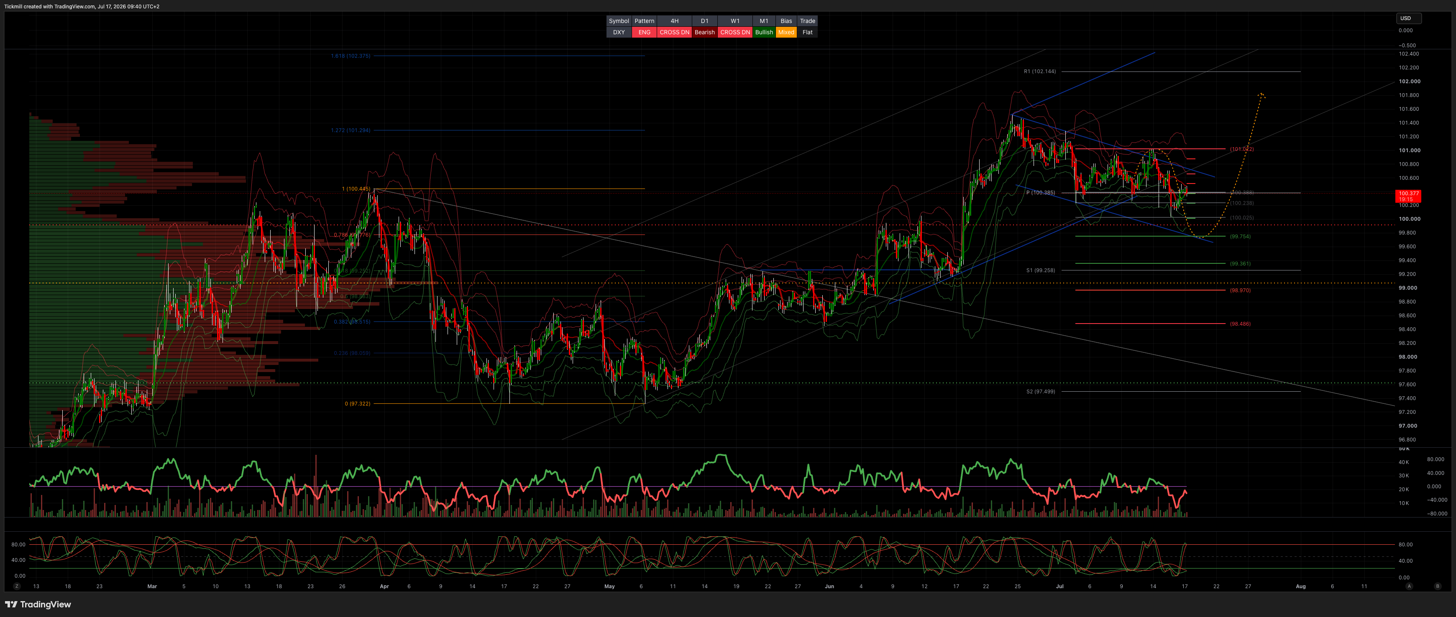
Task: Click the B button beside the A button
Action: (x=1437, y=586)
